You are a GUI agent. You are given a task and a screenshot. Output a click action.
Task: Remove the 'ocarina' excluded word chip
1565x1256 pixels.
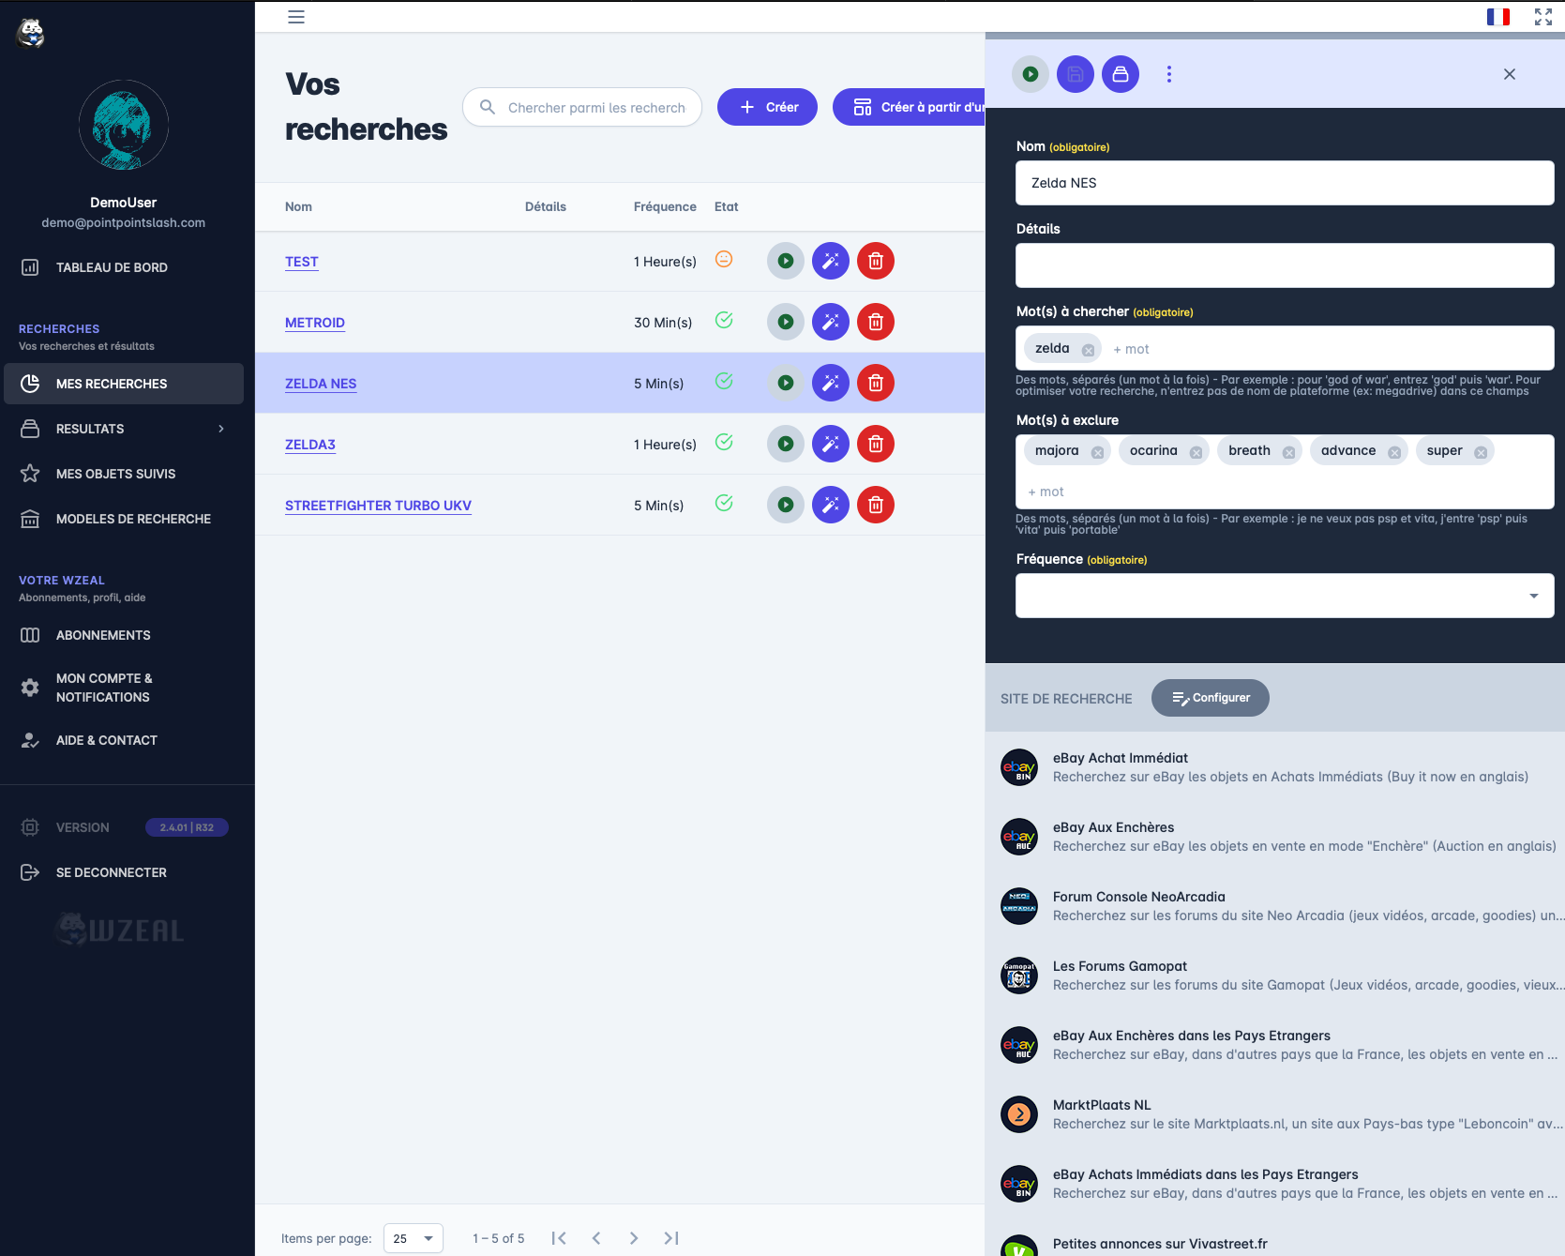(1196, 452)
